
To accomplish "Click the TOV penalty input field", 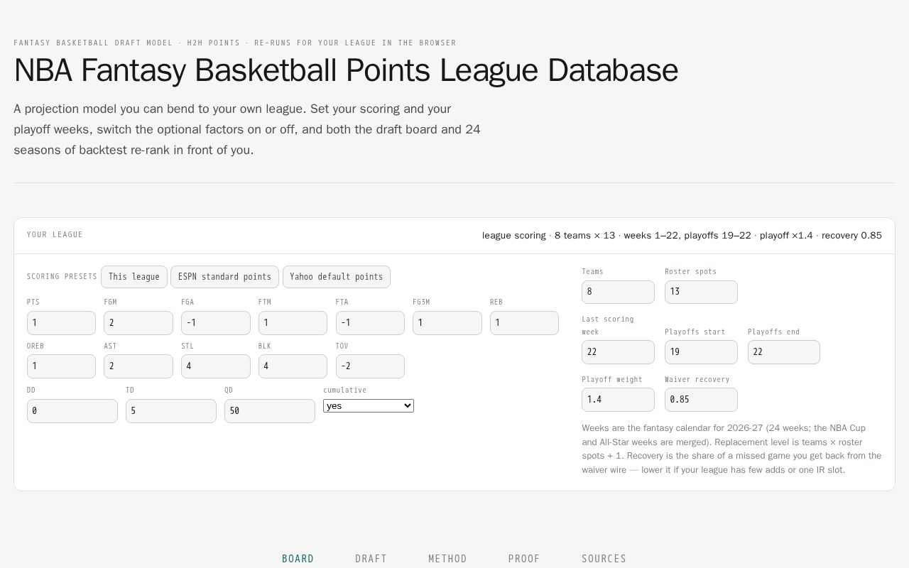I will pyautogui.click(x=370, y=366).
